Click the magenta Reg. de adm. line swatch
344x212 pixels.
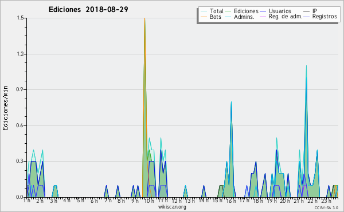pos(263,17)
